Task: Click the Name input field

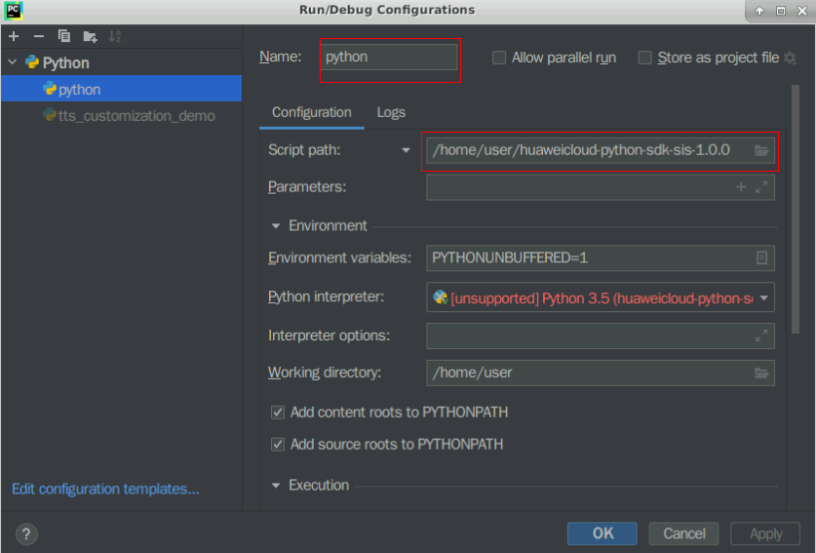Action: click(390, 58)
